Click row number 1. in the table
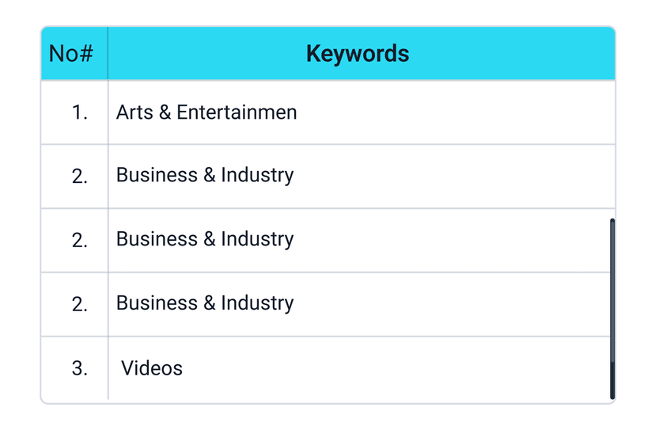 pyautogui.click(x=80, y=113)
